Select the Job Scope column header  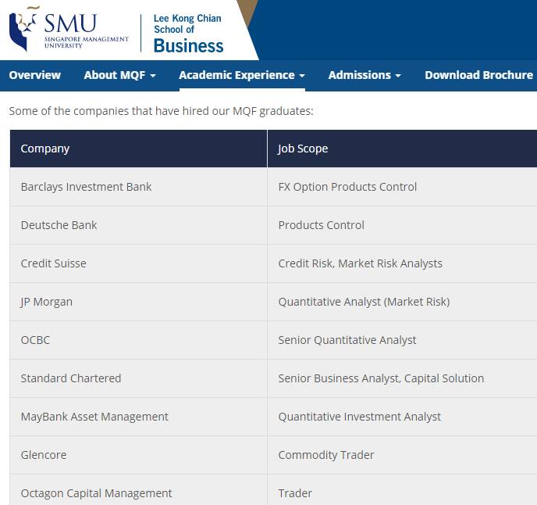(x=303, y=149)
